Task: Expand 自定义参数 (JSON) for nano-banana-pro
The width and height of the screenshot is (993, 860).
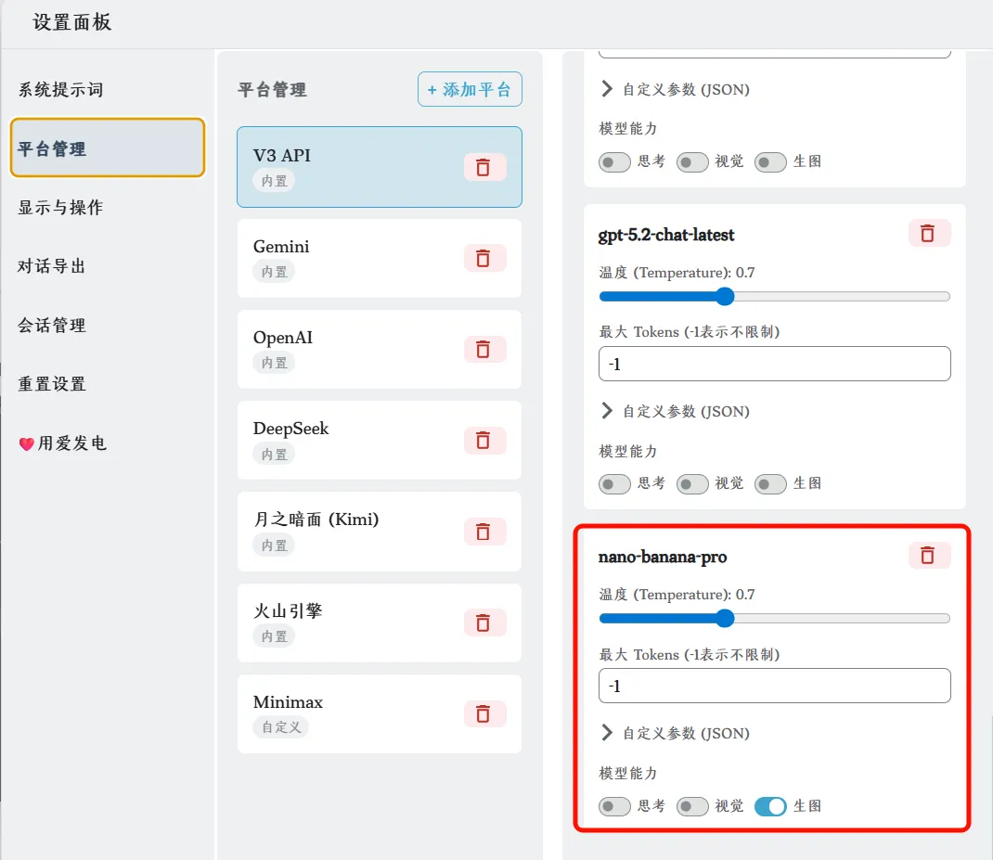Action: (675, 733)
